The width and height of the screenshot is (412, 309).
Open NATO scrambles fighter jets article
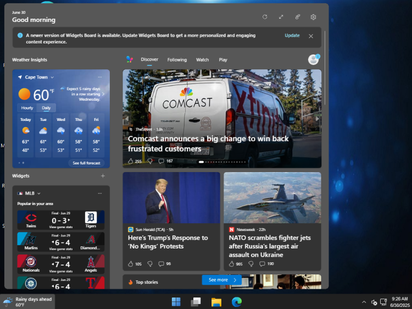[x=272, y=222]
